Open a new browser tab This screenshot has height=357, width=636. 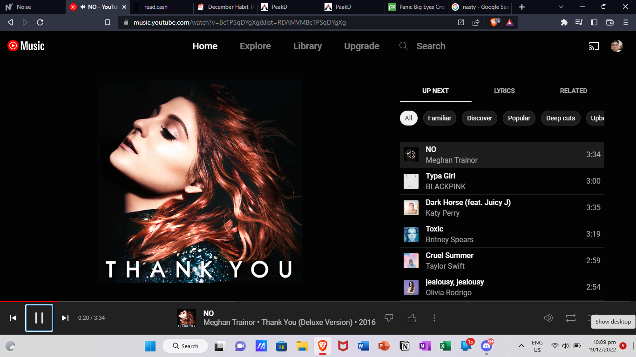click(522, 7)
